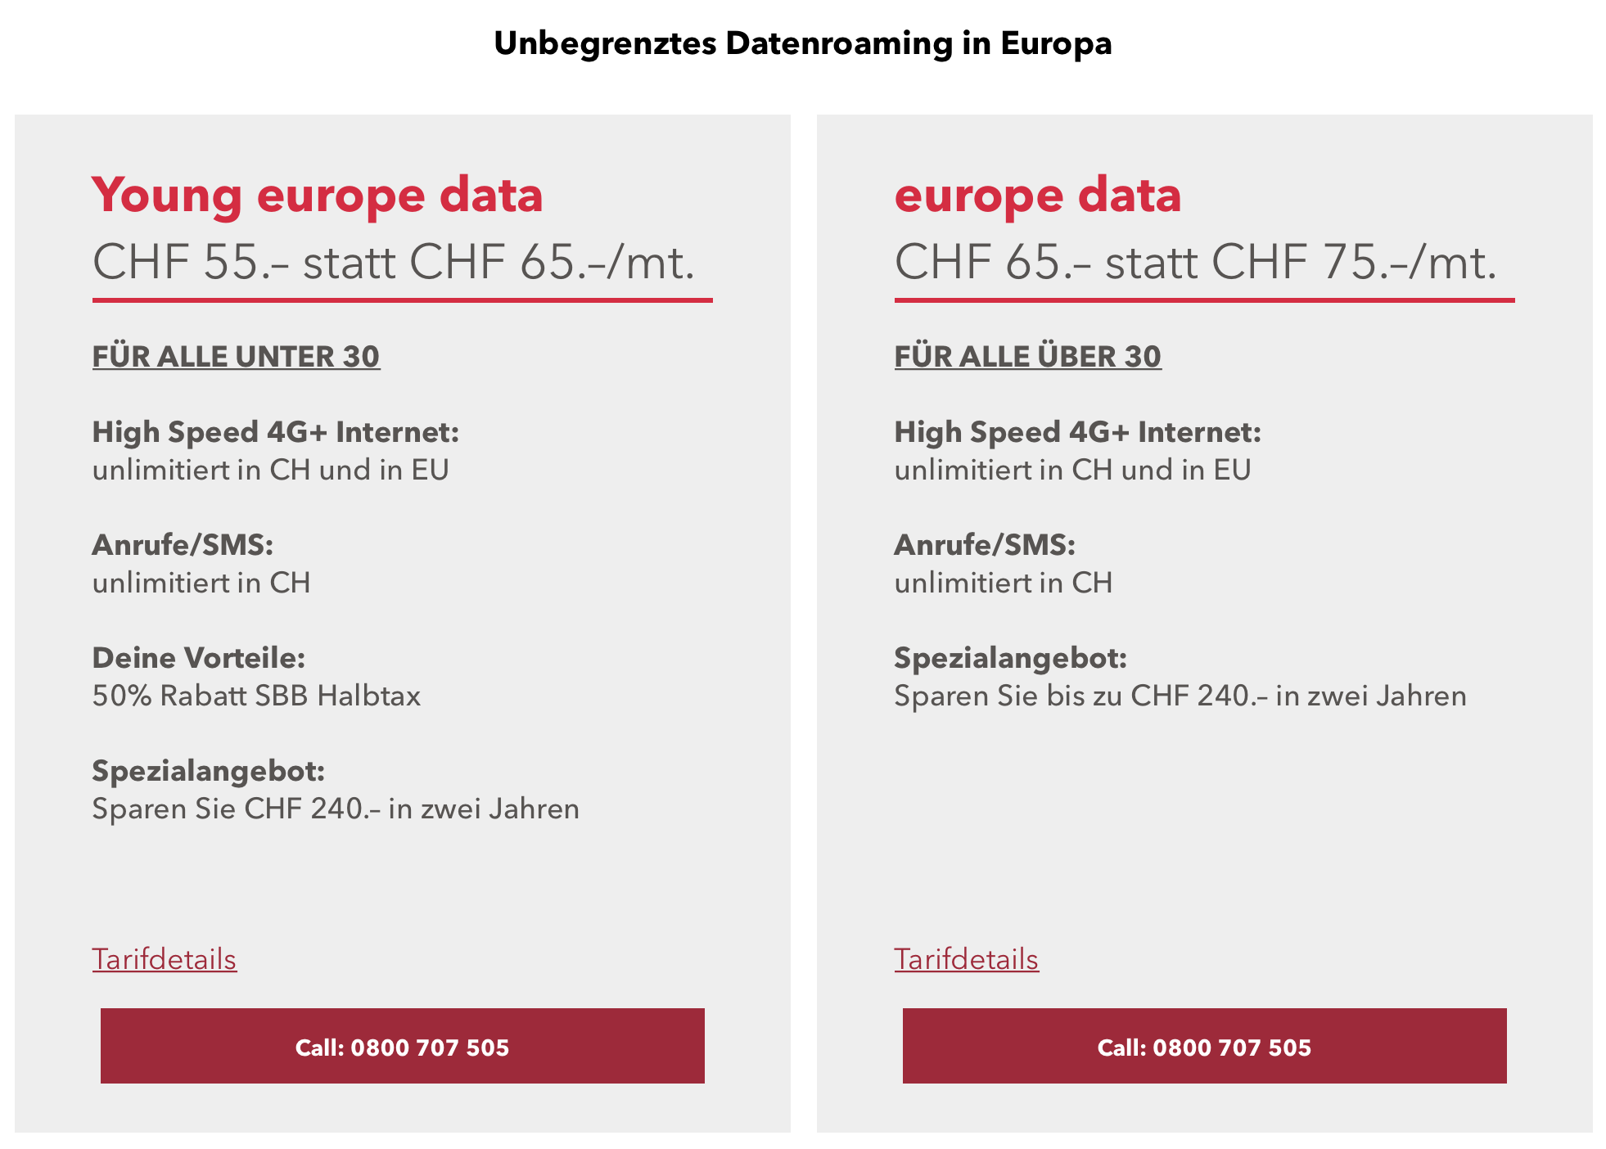This screenshot has height=1149, width=1606.
Task: Select the "Young europe data" plan title
Action: click(317, 196)
